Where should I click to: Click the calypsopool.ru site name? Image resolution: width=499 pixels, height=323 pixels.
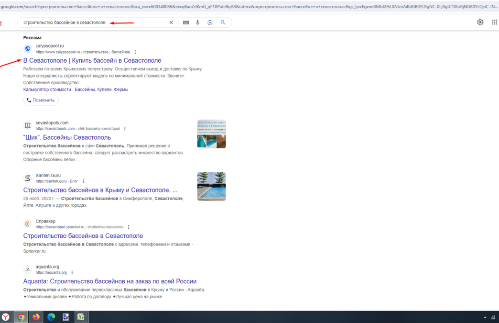tap(50, 46)
